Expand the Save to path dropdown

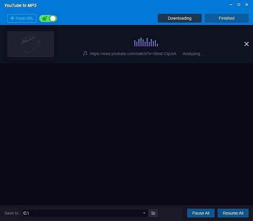point(144,213)
